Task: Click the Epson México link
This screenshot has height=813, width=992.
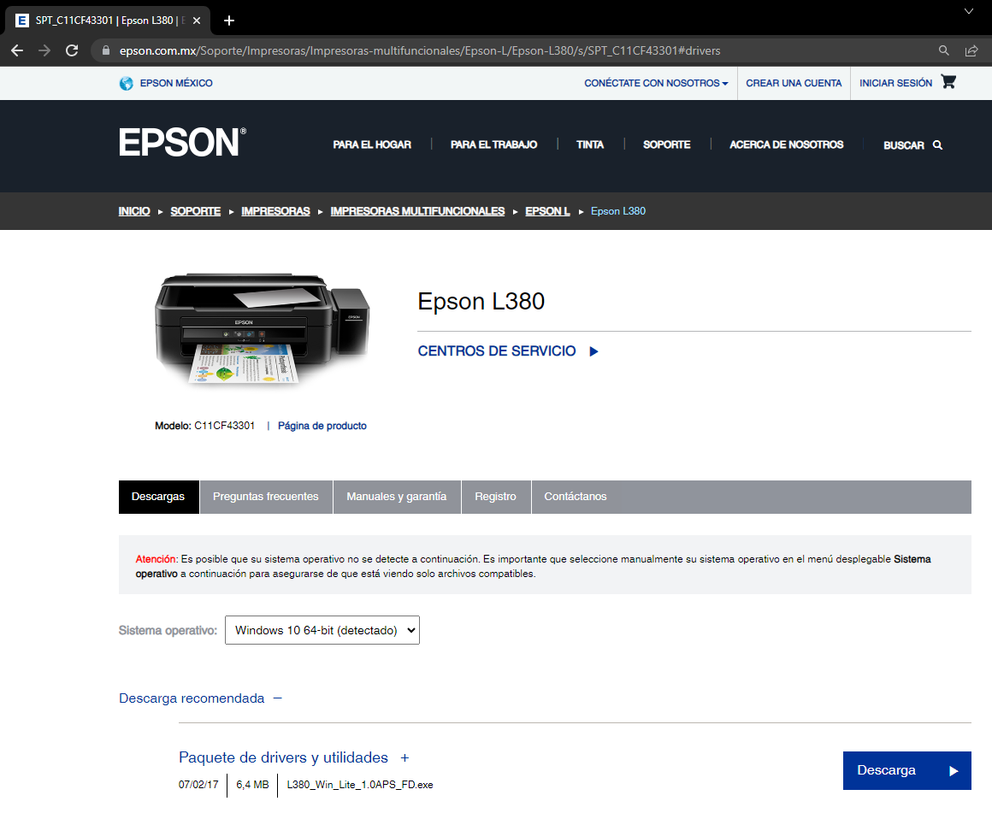Action: point(176,83)
